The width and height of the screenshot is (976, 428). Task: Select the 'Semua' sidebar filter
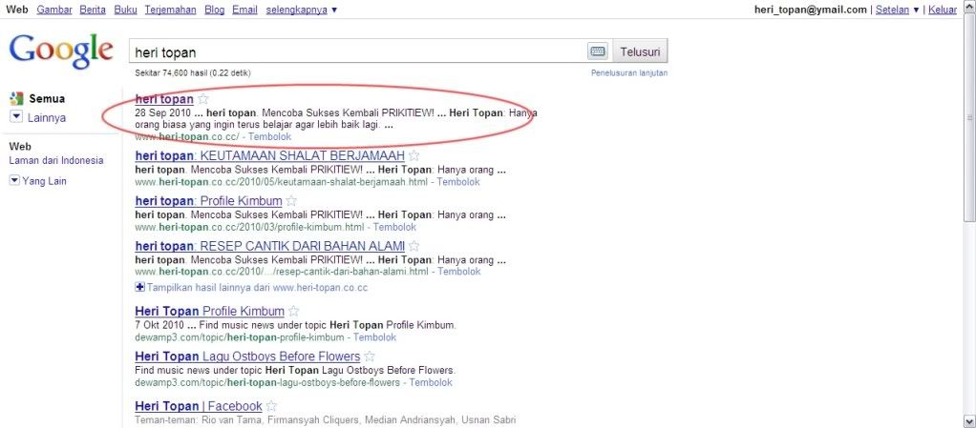coord(47,99)
